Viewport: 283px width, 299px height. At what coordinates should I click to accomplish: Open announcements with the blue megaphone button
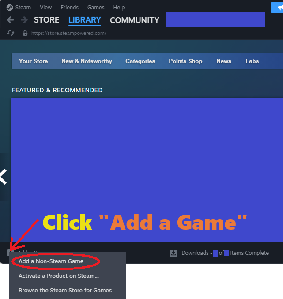coord(277,7)
